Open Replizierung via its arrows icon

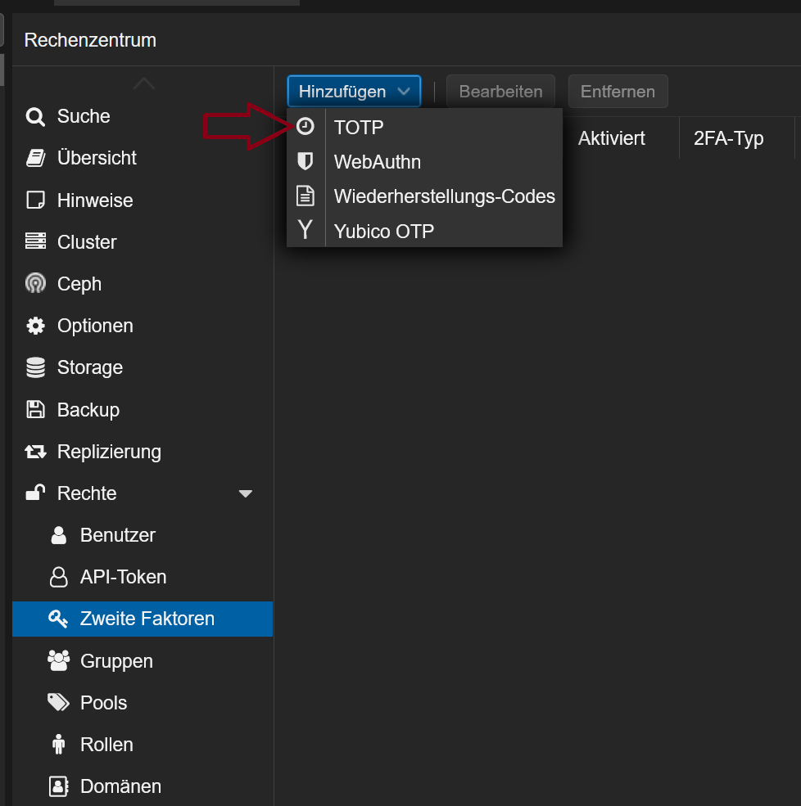coord(35,451)
